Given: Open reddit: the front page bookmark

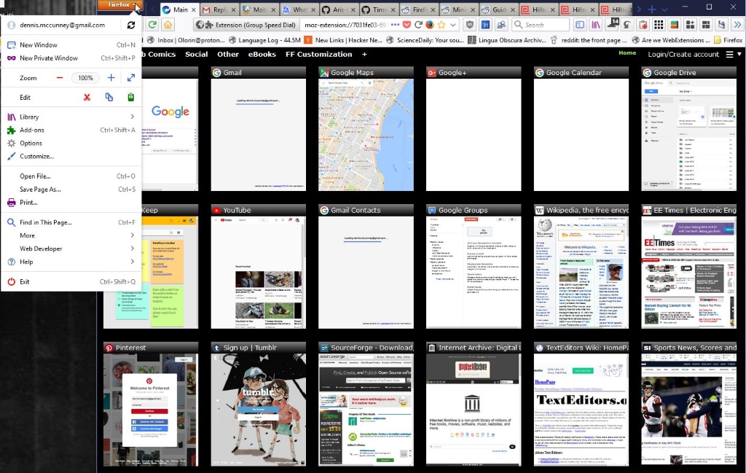Looking at the screenshot, I should 589,40.
